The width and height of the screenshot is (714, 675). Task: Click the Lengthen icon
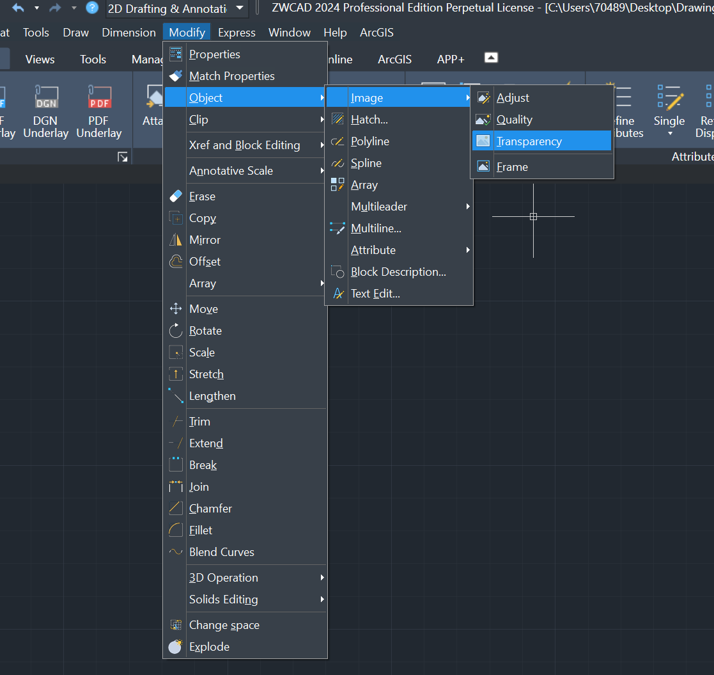(x=176, y=396)
